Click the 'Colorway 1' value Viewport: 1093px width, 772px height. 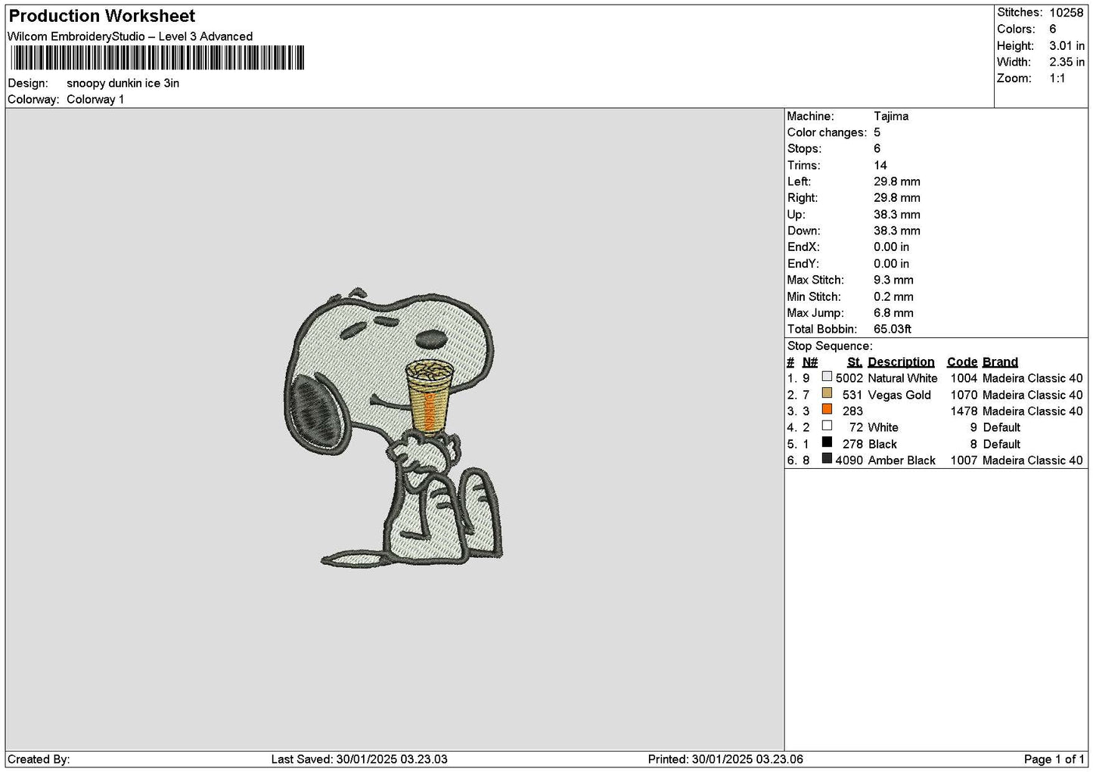[95, 100]
